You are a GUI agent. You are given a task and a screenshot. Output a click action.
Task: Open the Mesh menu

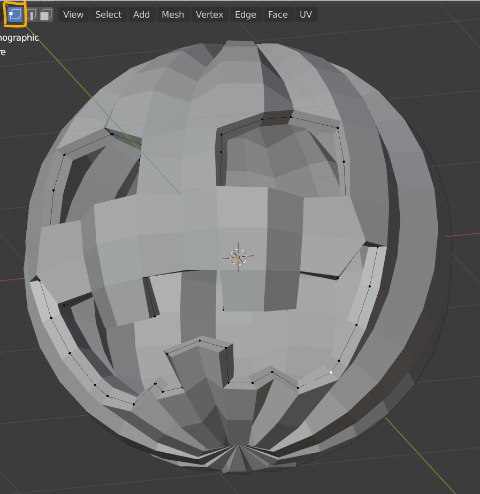(x=173, y=14)
